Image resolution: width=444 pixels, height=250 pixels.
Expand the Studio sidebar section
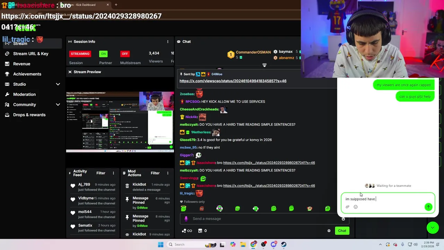pyautogui.click(x=58, y=84)
